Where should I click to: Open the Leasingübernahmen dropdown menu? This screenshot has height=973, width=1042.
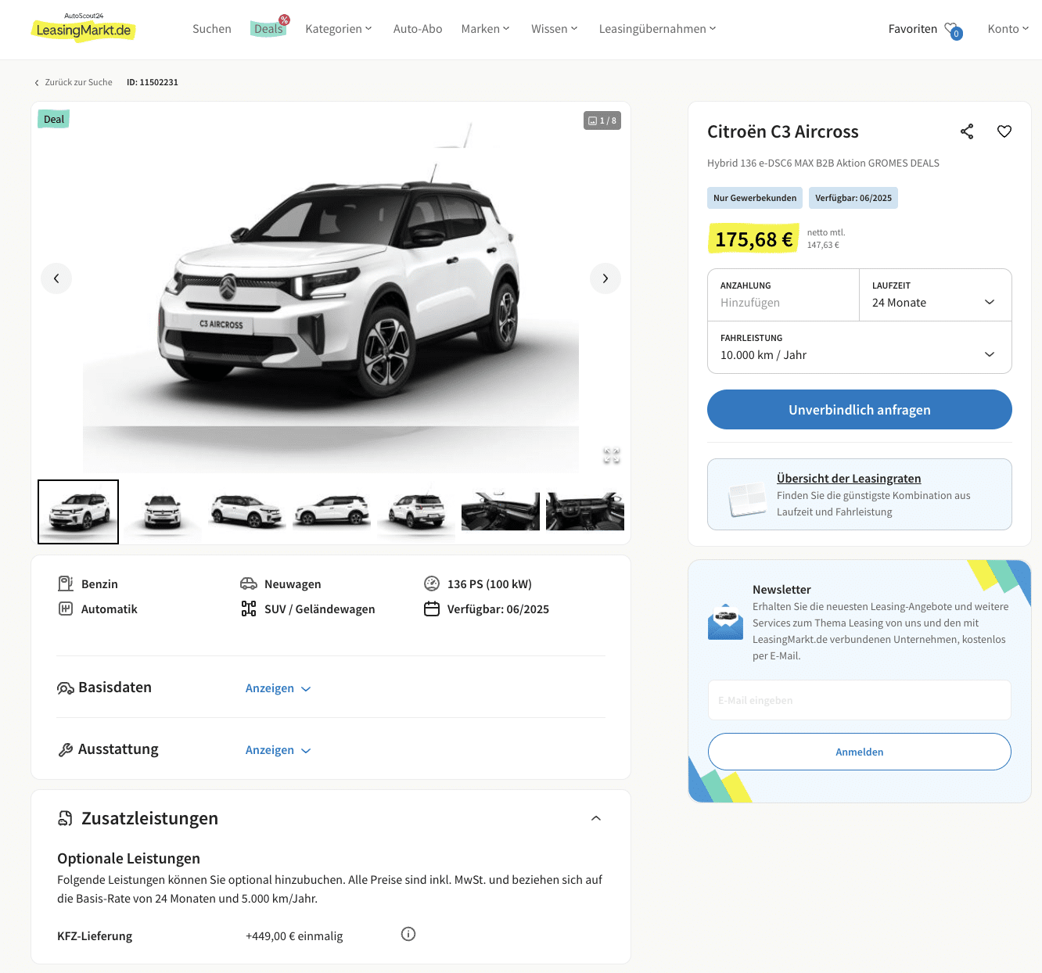(x=658, y=29)
